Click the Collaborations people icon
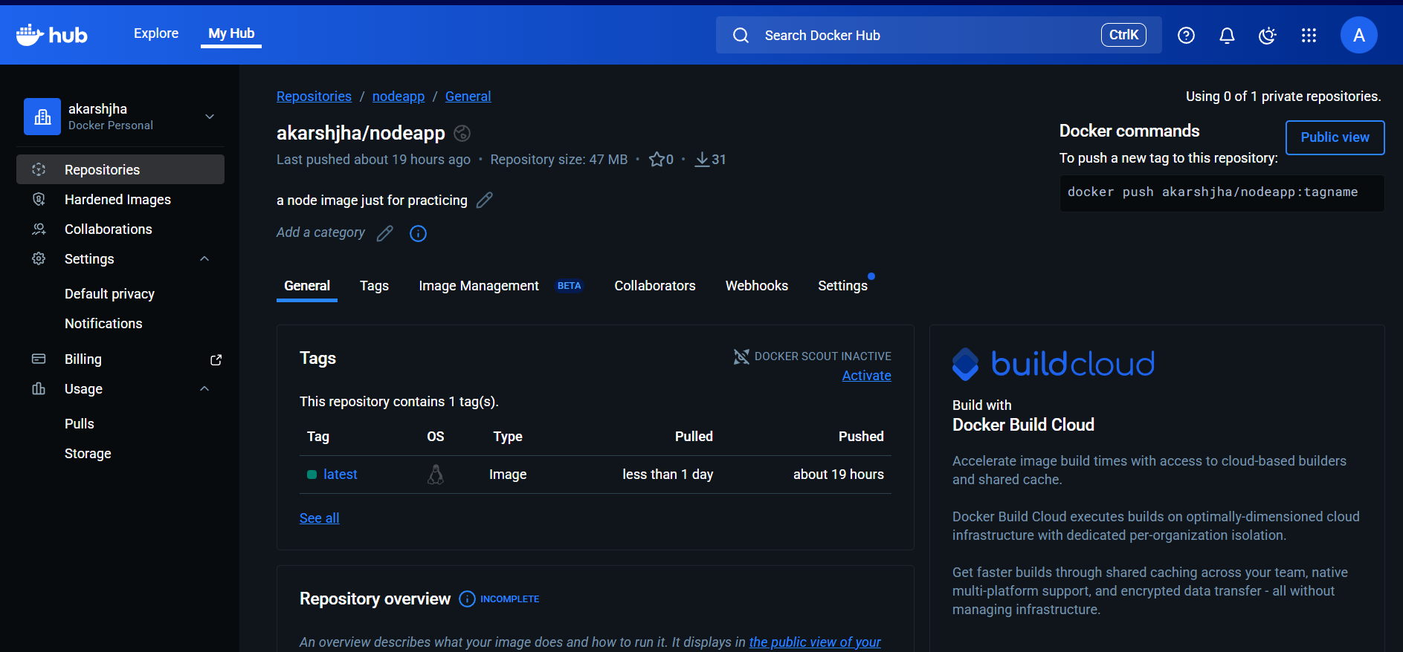Screen dimensions: 1403x652 coord(39,229)
